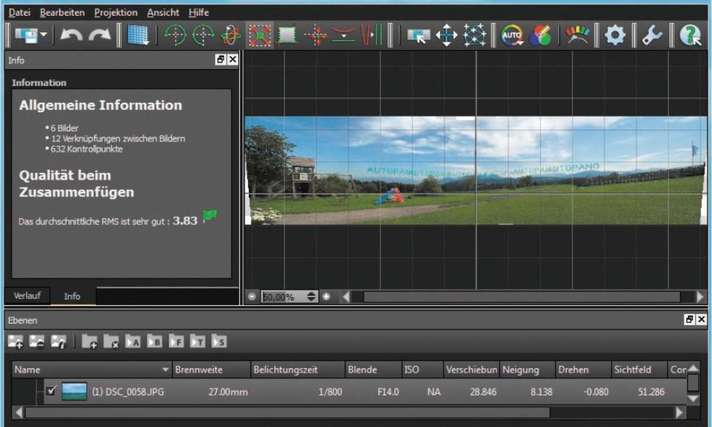
Task: Sort by the Name column header
Action: pos(92,369)
